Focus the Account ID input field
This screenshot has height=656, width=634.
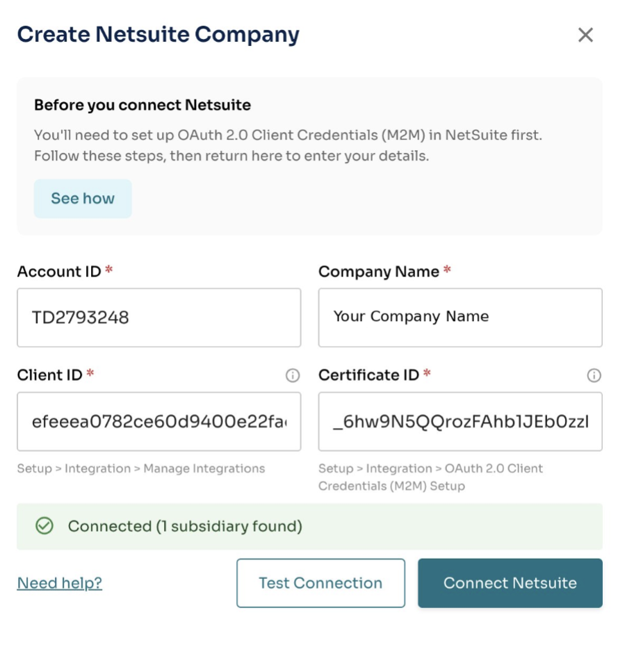tap(158, 318)
